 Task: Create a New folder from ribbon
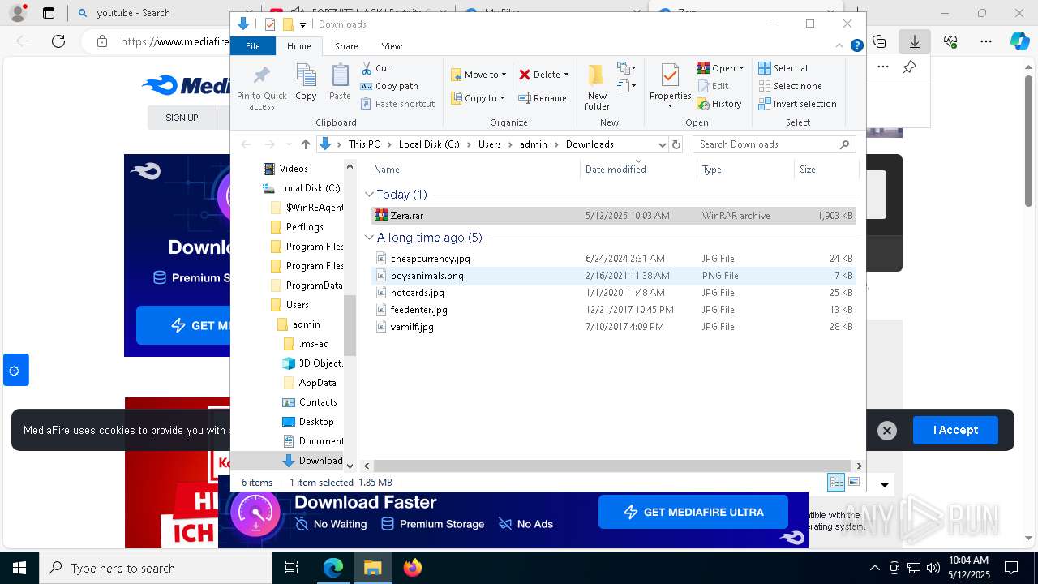(x=597, y=87)
